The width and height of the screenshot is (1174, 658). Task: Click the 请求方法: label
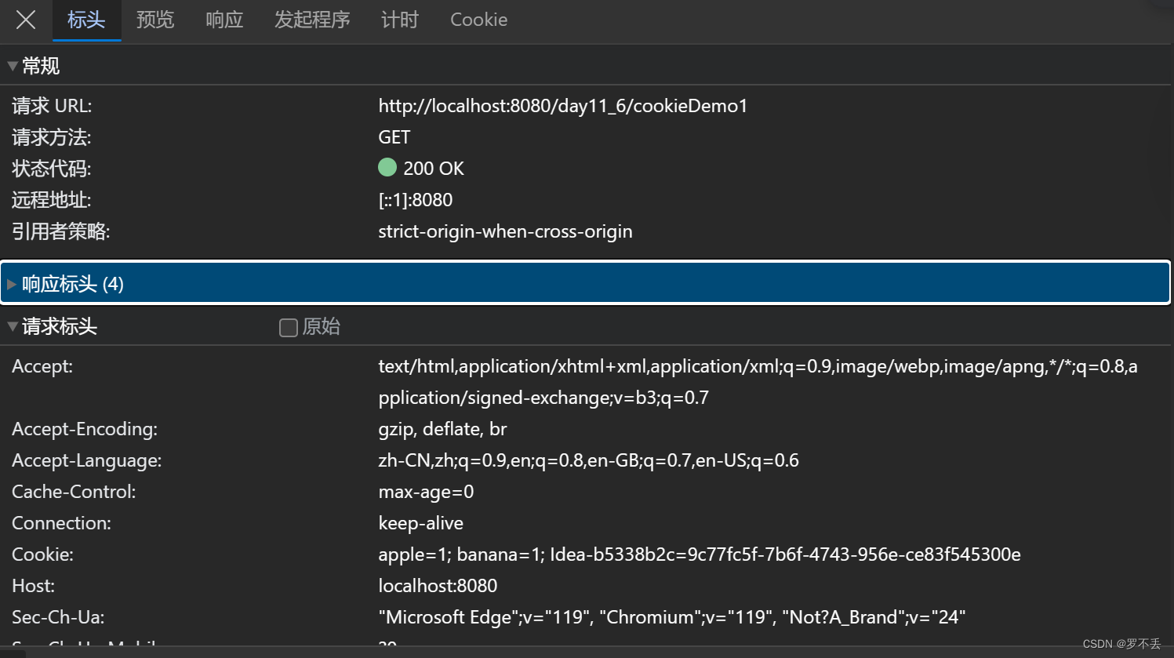[52, 137]
